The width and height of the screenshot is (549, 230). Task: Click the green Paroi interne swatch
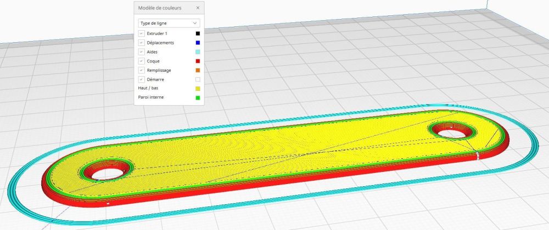(198, 97)
